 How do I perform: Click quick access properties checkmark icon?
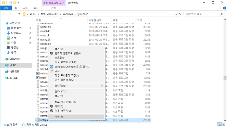pos(10,3)
